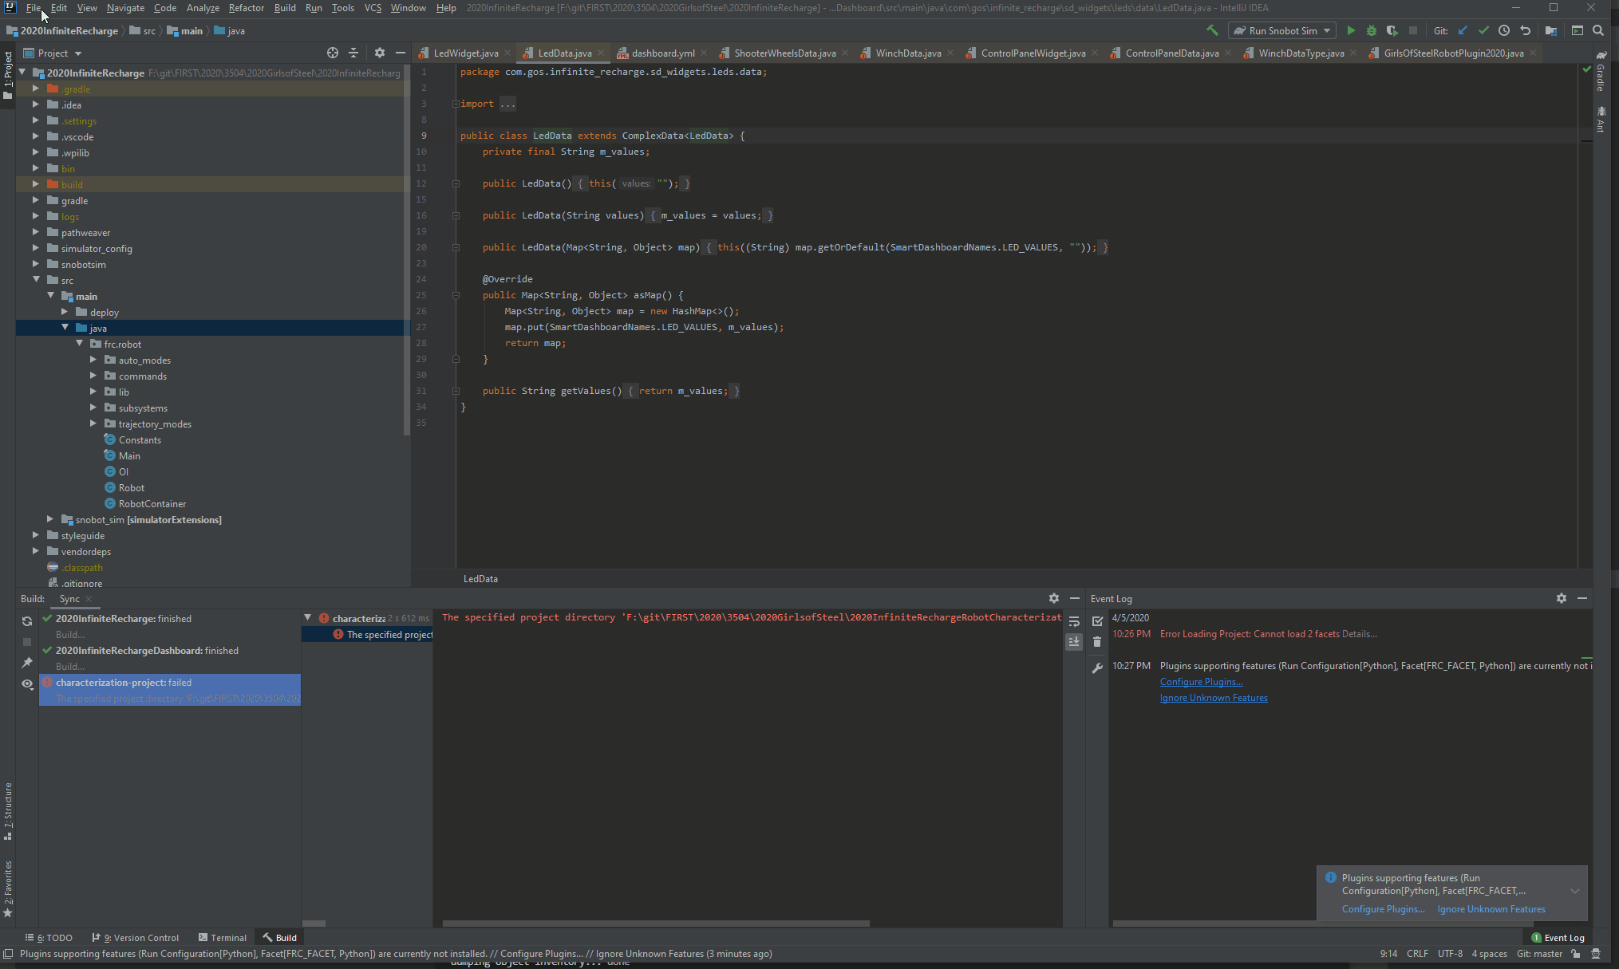This screenshot has width=1619, height=969.
Task: Expand the subsystems package
Action: pyautogui.click(x=94, y=408)
